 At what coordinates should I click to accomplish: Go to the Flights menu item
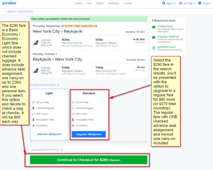click(100, 3)
